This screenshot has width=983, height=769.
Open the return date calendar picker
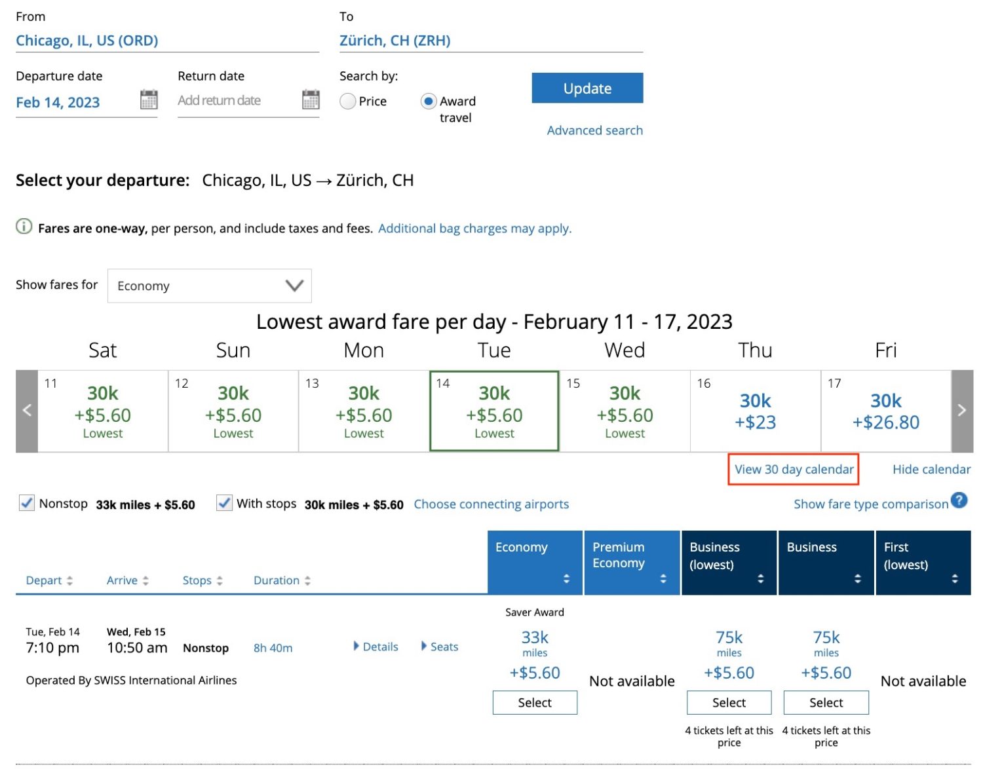click(310, 100)
